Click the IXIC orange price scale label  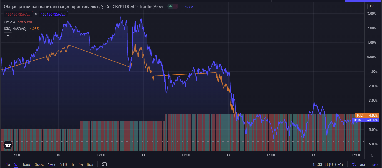(x=360, y=116)
